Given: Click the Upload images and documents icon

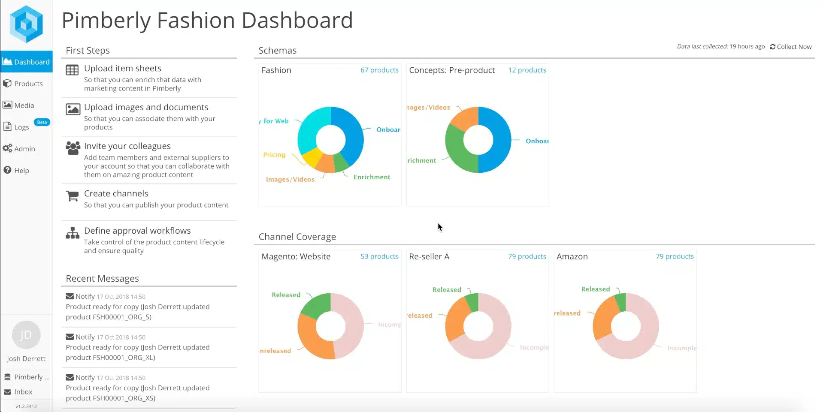Looking at the screenshot, I should pyautogui.click(x=73, y=109).
